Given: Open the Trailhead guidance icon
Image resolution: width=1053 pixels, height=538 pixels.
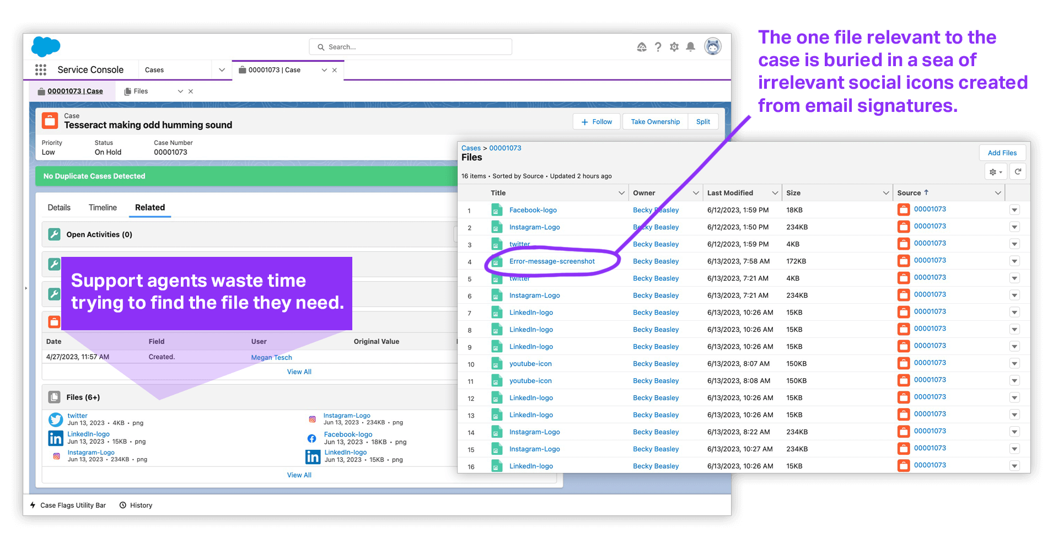Looking at the screenshot, I should [x=642, y=47].
